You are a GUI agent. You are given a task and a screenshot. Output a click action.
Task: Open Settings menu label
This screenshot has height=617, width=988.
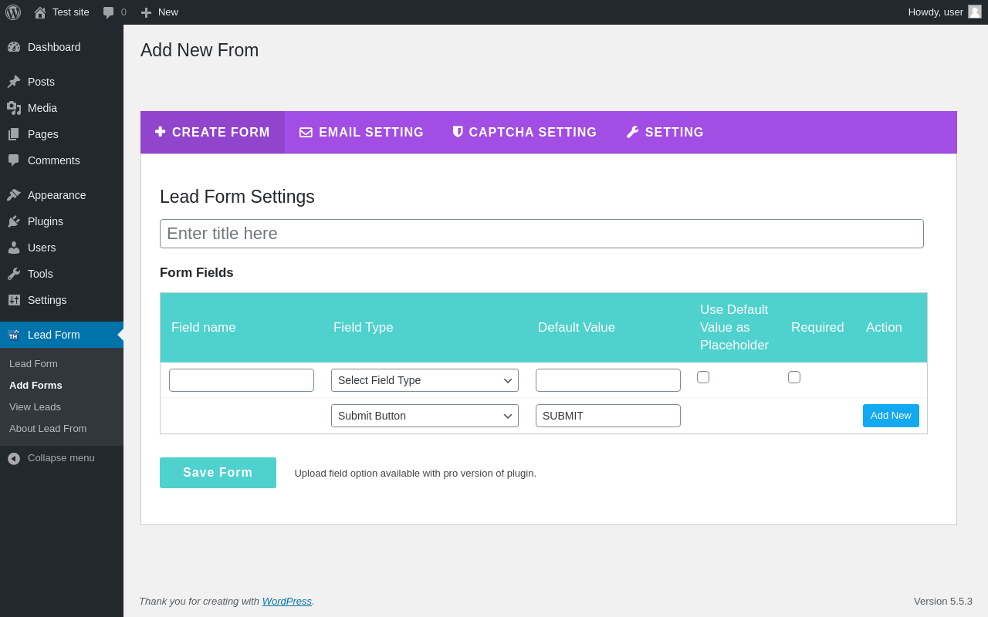click(x=47, y=300)
